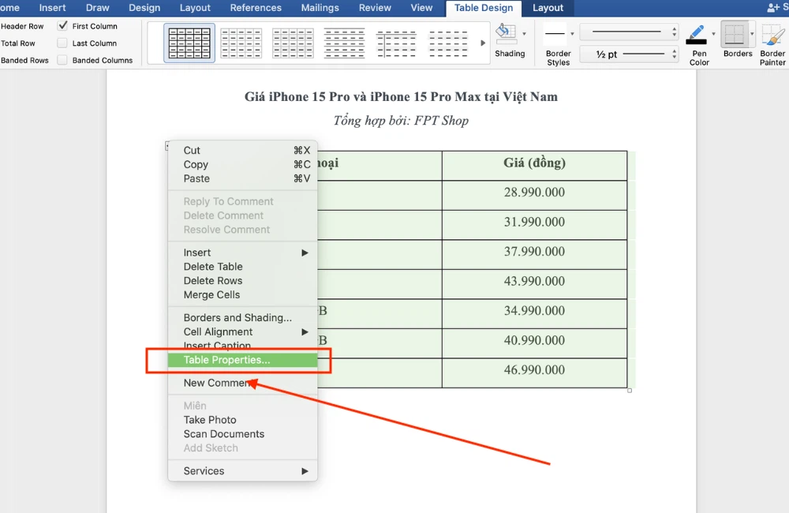Enable Banded Columns
This screenshot has width=789, height=513.
click(62, 60)
